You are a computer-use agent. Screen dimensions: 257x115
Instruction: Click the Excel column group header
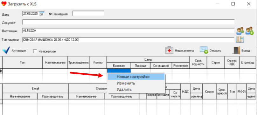(35, 88)
